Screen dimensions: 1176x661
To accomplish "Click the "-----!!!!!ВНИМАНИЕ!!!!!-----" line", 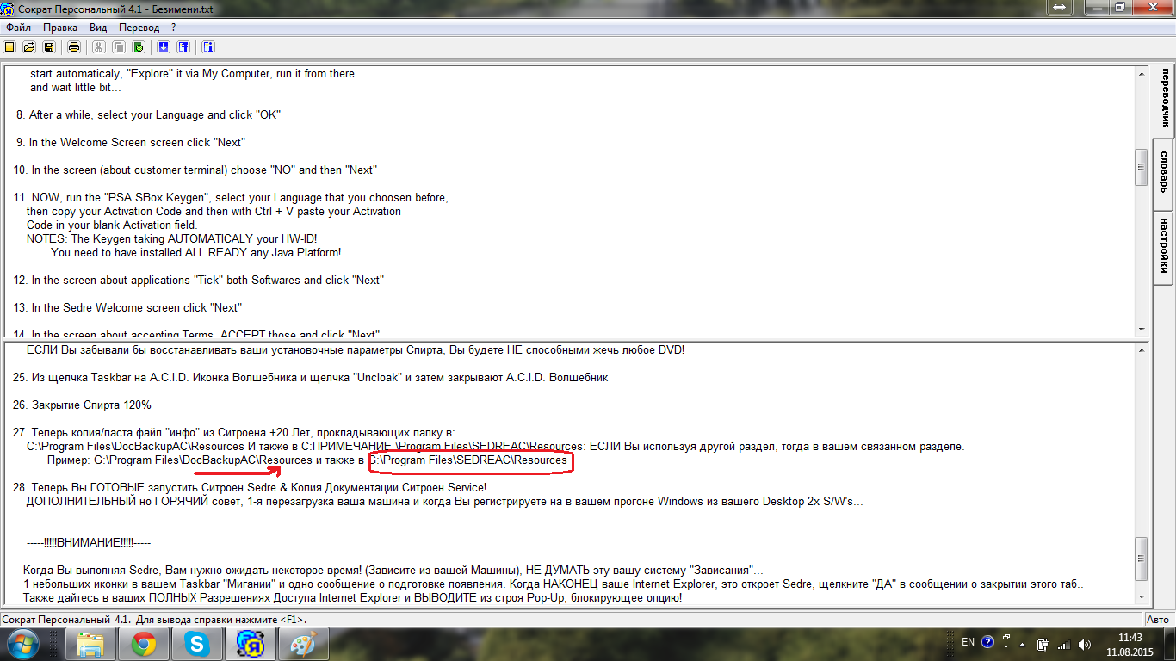I will pos(90,543).
